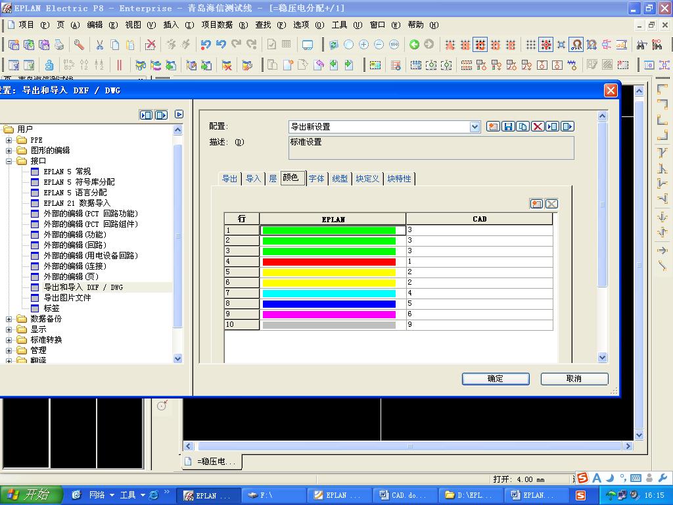Select the Cut scissors icon in the toolbar
673x505 pixels.
pyautogui.click(x=99, y=44)
